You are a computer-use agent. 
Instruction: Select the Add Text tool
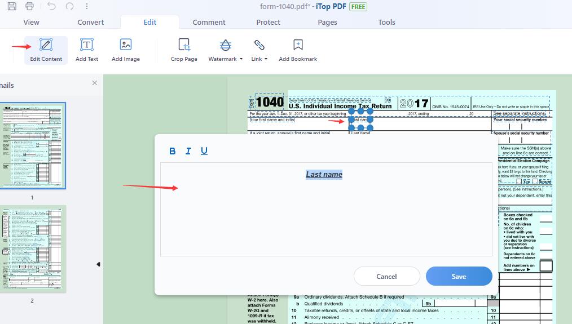87,50
